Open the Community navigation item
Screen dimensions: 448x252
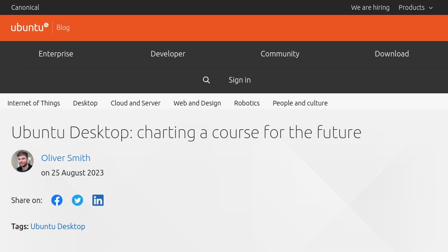(x=280, y=54)
